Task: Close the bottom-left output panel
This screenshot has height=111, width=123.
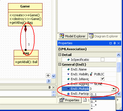Action: (x=53, y=87)
